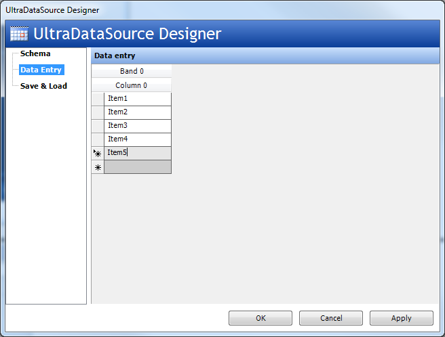Screen dimensions: 445x337
Task: Select the Item1 row via its row selector
Action: [98, 99]
